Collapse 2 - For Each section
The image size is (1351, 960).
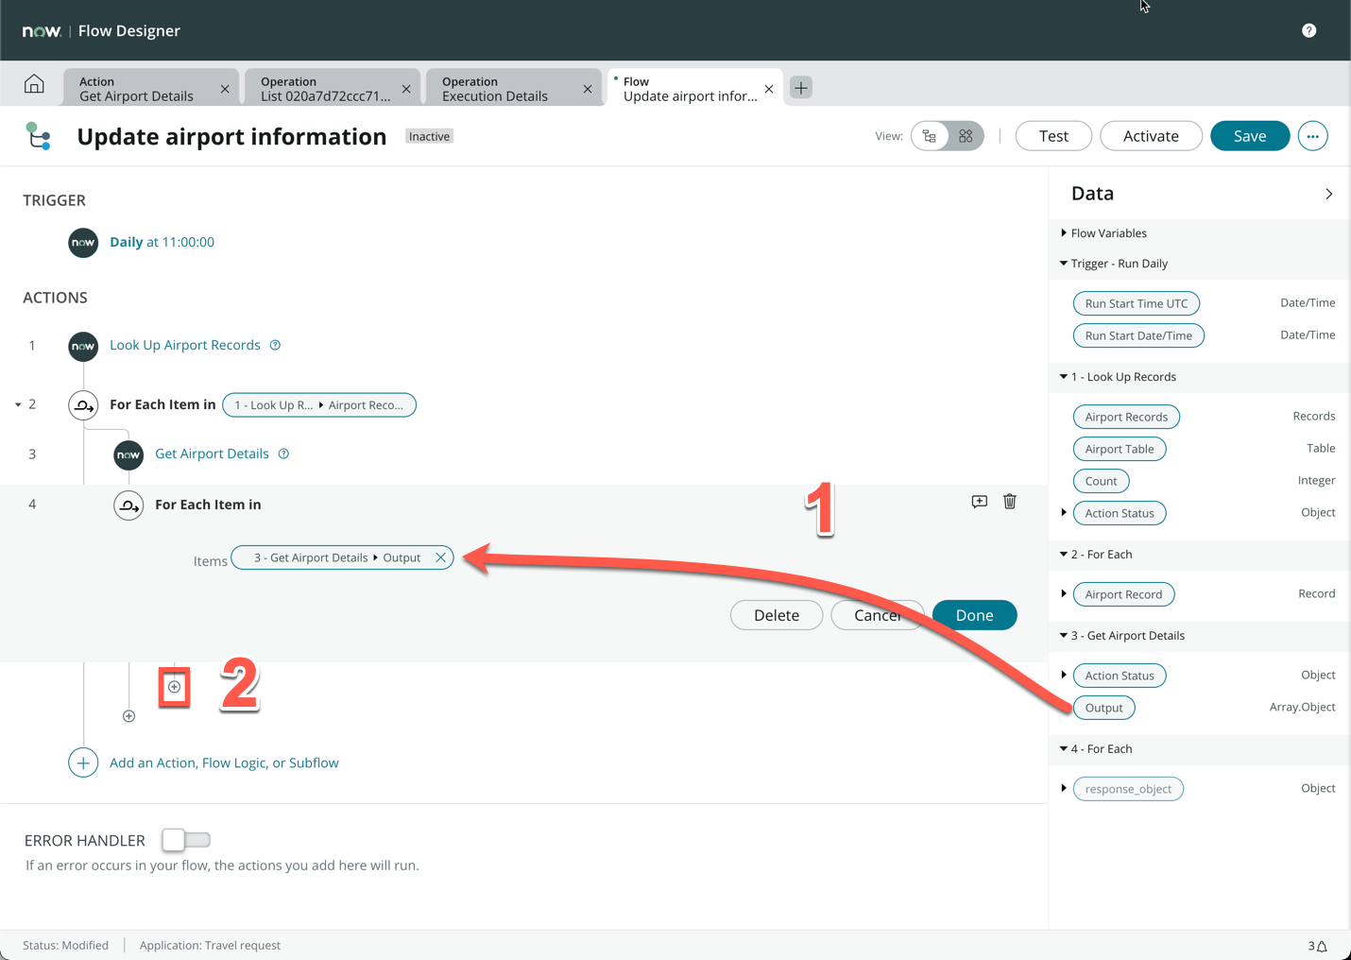coord(1064,555)
